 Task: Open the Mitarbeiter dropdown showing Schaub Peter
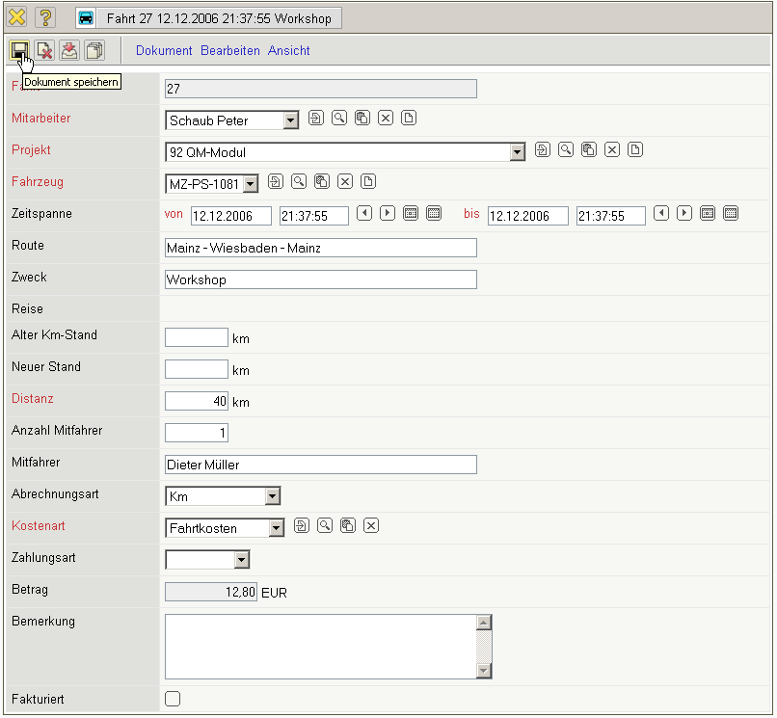point(291,120)
